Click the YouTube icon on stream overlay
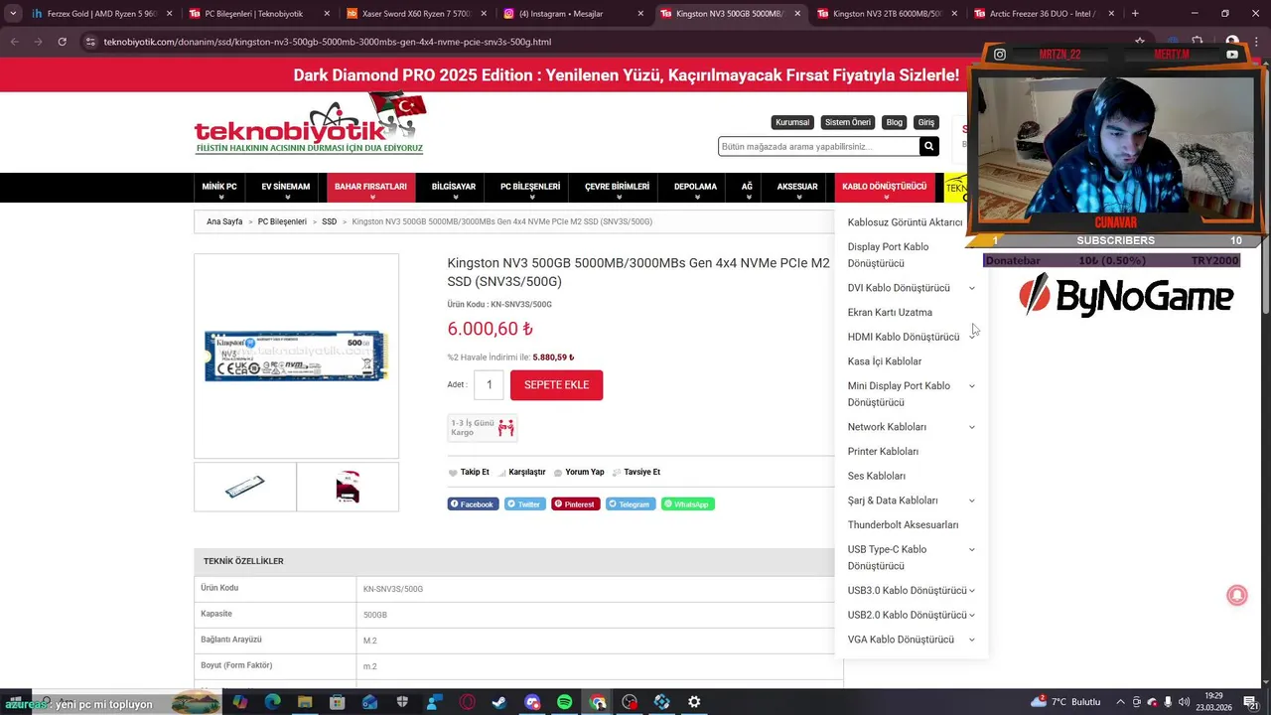The width and height of the screenshot is (1271, 715). (1232, 55)
